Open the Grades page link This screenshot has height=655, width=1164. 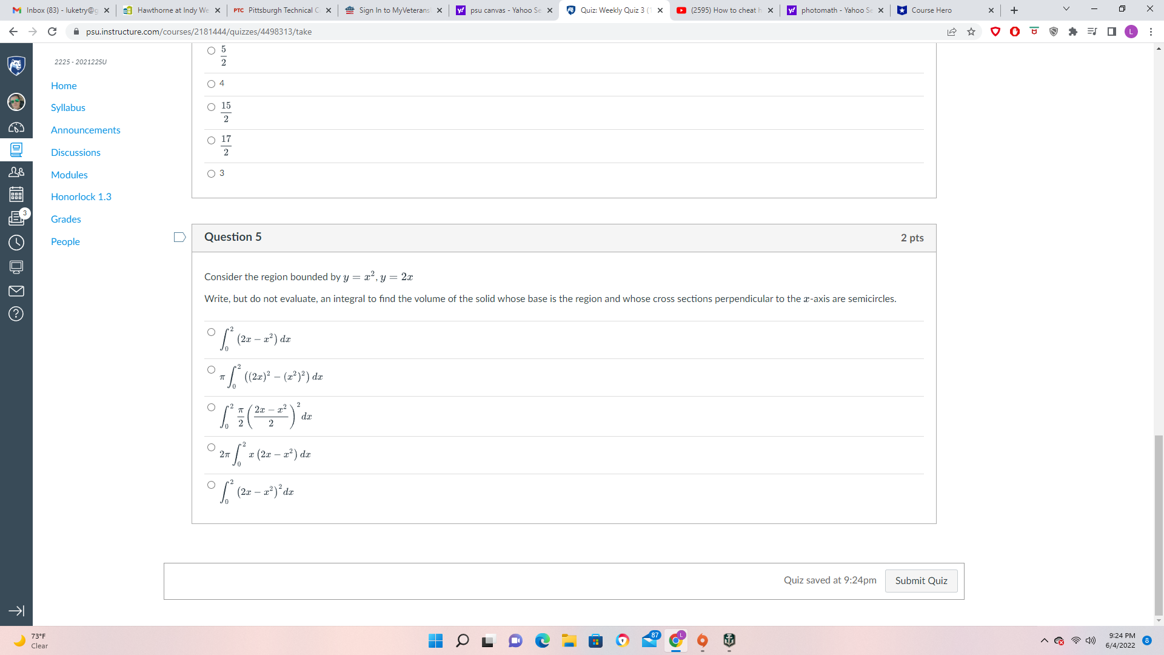65,219
